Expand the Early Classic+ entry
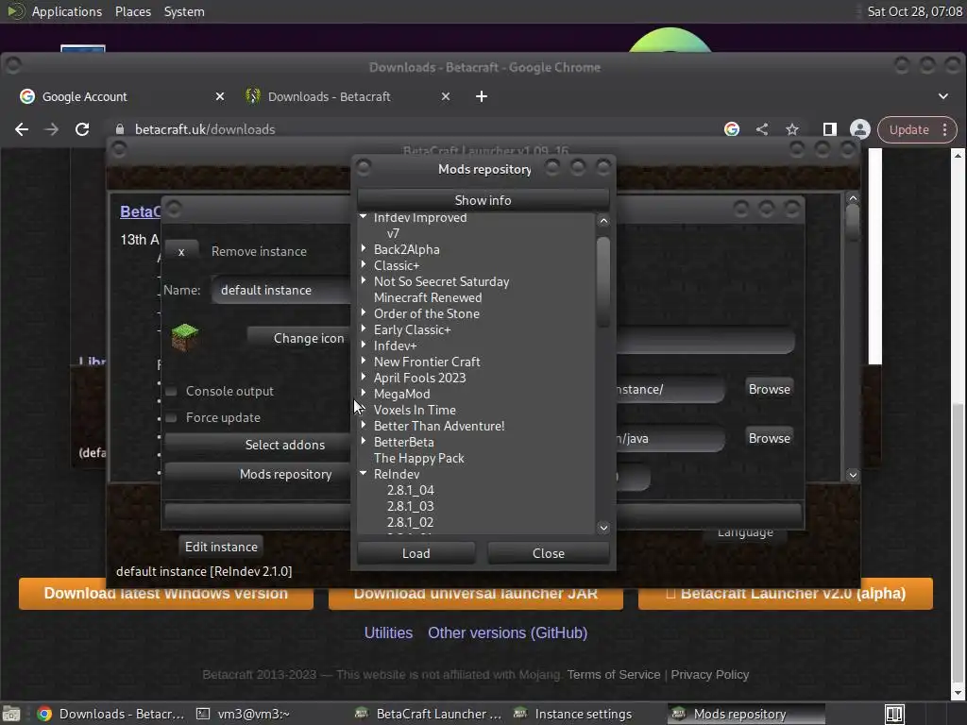The height and width of the screenshot is (725, 967). click(x=364, y=329)
